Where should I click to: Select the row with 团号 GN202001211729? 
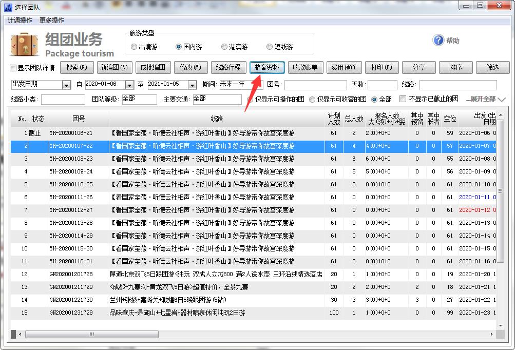tap(71, 287)
